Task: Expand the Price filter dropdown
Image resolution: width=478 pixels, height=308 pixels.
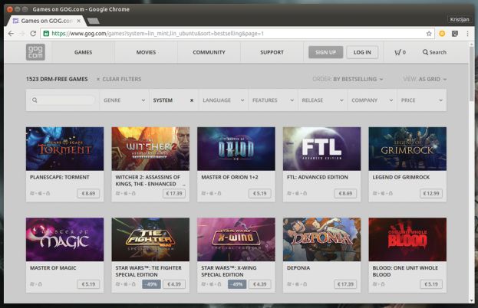Action: [x=420, y=100]
